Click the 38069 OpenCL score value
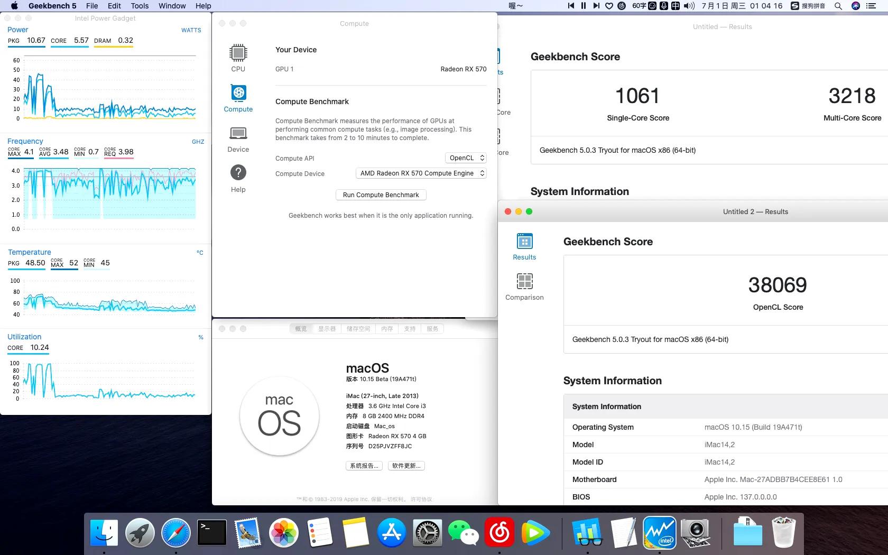The image size is (888, 555). click(x=778, y=285)
